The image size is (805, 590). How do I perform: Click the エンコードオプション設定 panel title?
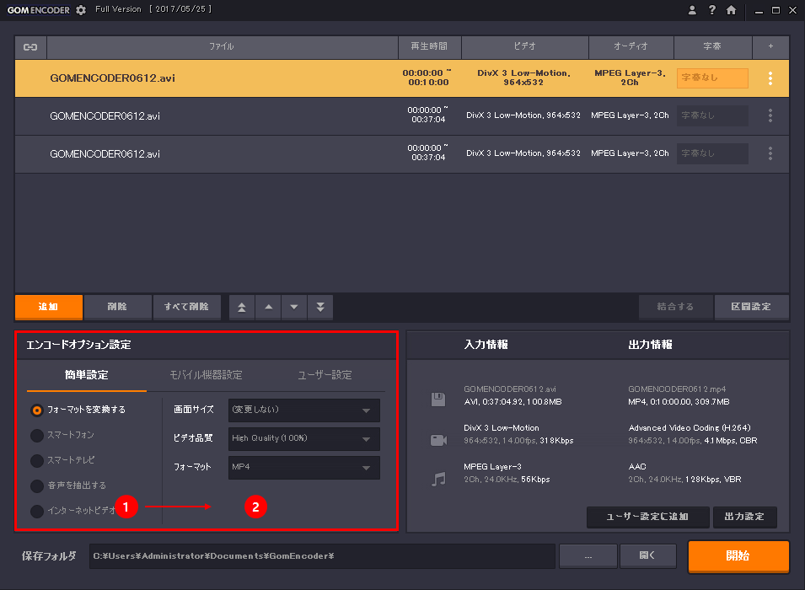pos(78,345)
